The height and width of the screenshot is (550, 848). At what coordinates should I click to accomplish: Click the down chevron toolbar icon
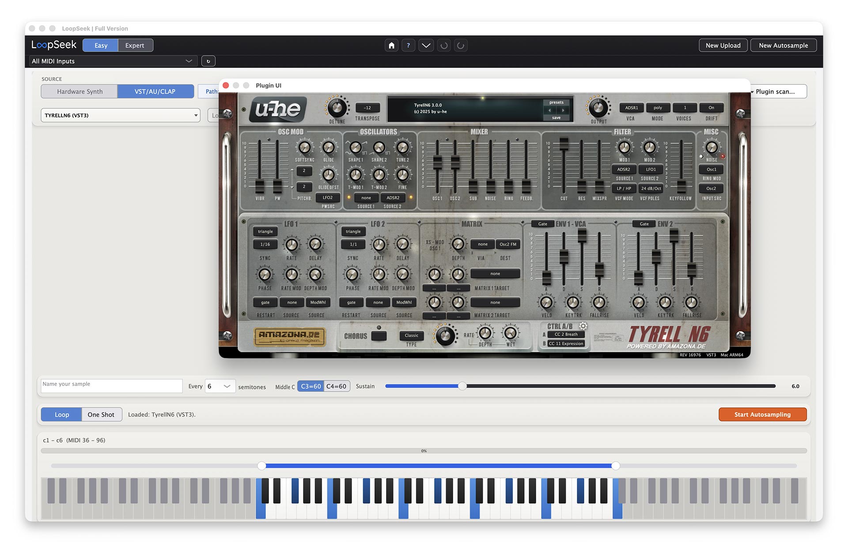(426, 45)
